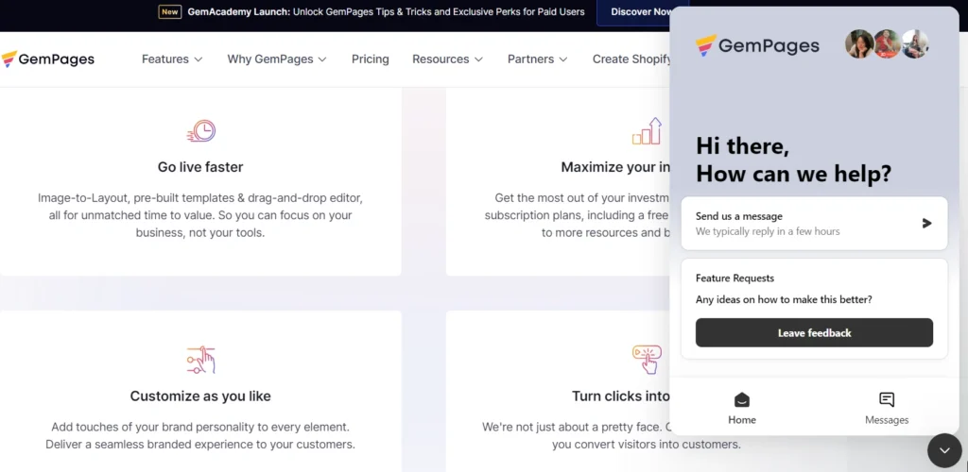Click the send arrow in the message card
968x472 pixels.
point(926,223)
